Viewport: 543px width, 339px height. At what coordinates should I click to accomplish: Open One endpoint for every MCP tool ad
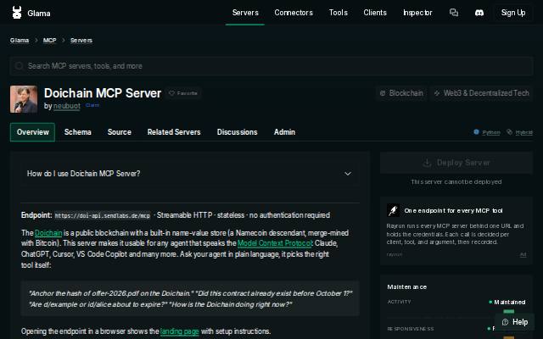(456, 231)
